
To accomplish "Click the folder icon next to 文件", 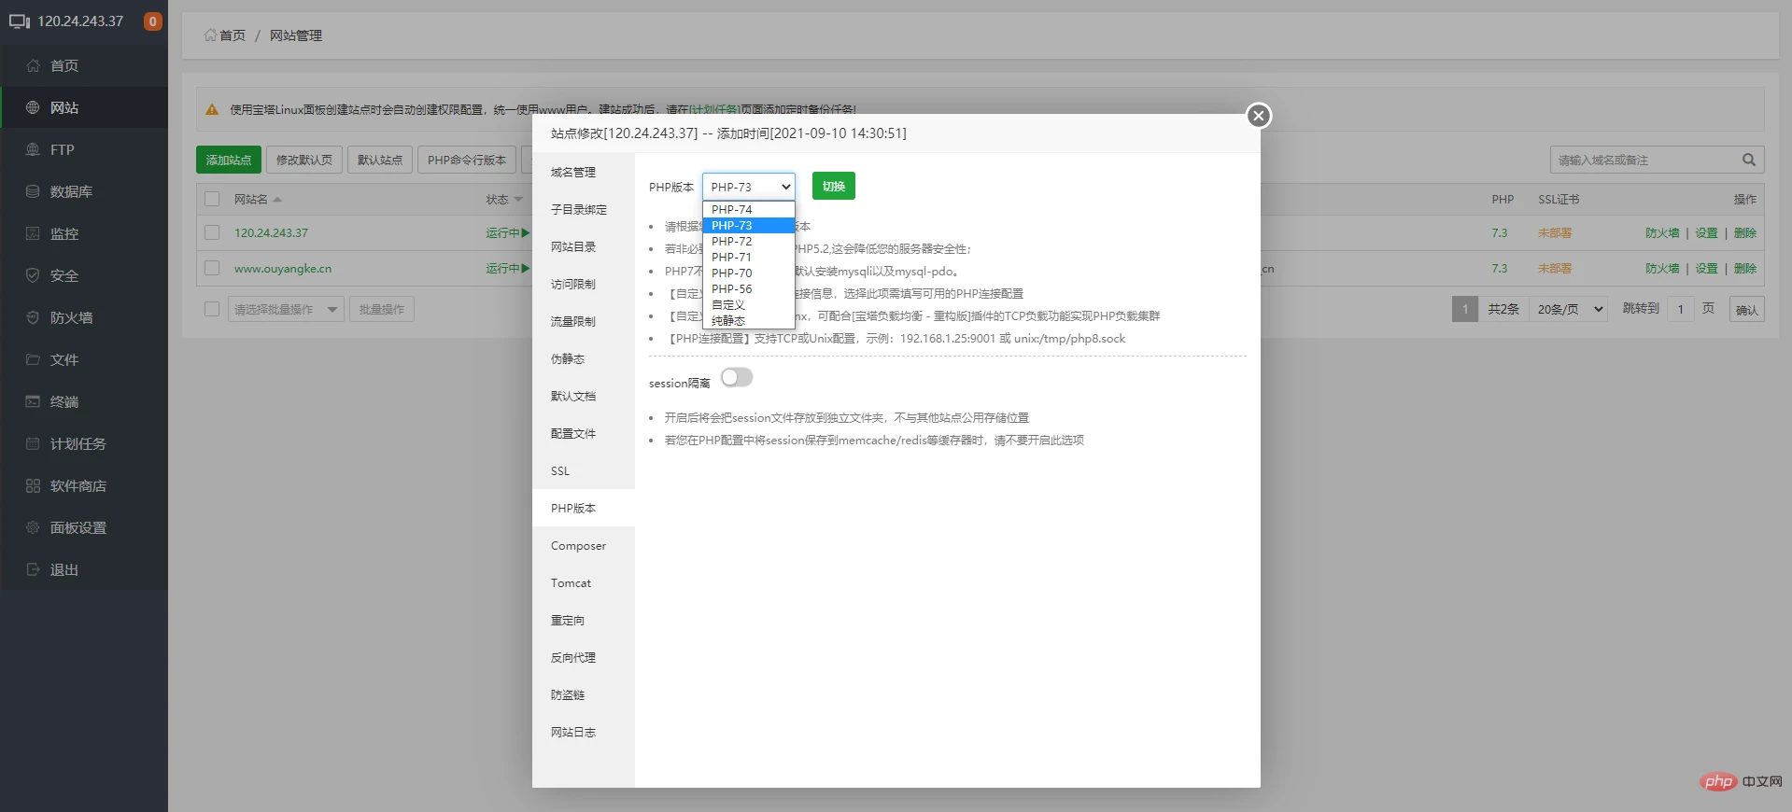I will point(33,359).
